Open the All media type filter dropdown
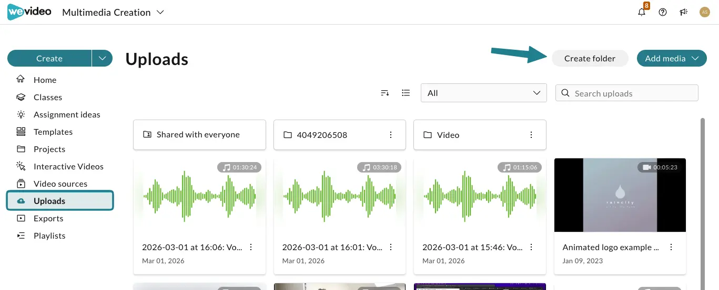The image size is (719, 290). click(483, 93)
